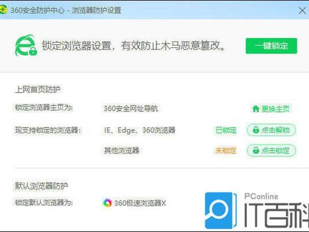Click the 现支持锁定的浏览器 label
This screenshot has width=309, height=232.
(x=48, y=130)
